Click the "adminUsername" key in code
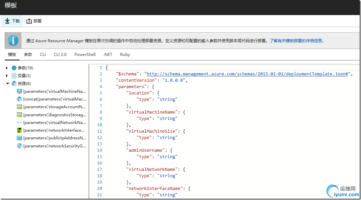The height and width of the screenshot is (200, 361). point(145,150)
